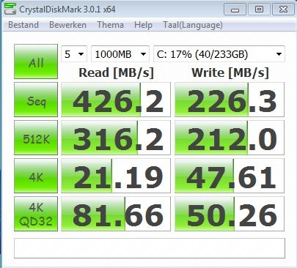Click the empty comment text field at bottom
The width and height of the screenshot is (297, 268).
[150, 248]
